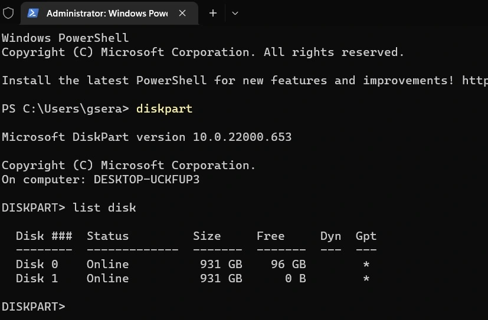Screen dimensions: 488x320
Task: Click the Disk 0 row label
Action: 37,265
